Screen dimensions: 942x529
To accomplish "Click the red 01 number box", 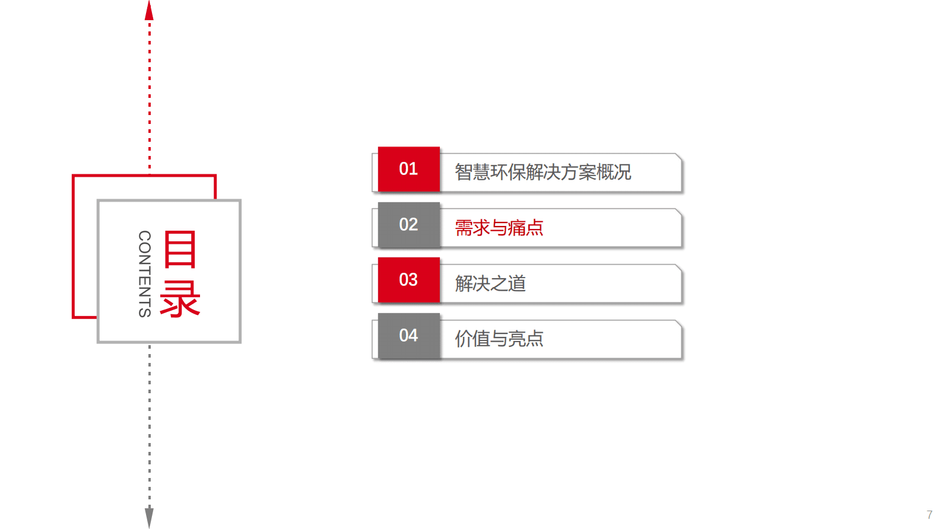I will (408, 169).
